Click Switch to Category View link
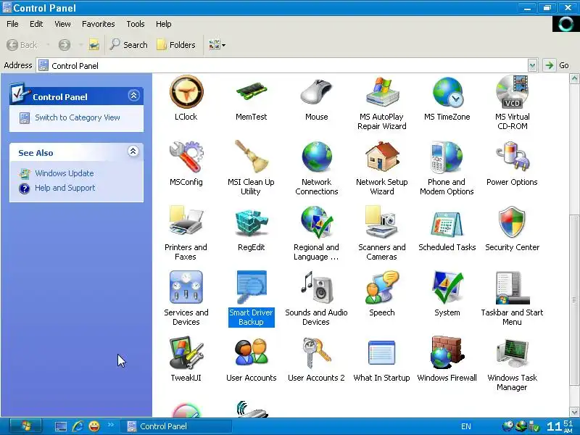The width and height of the screenshot is (580, 435). pyautogui.click(x=78, y=117)
